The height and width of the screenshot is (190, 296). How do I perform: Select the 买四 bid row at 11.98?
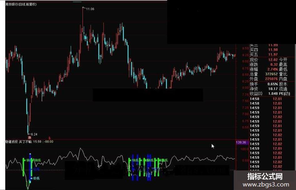pyautogui.click(x=264, y=50)
